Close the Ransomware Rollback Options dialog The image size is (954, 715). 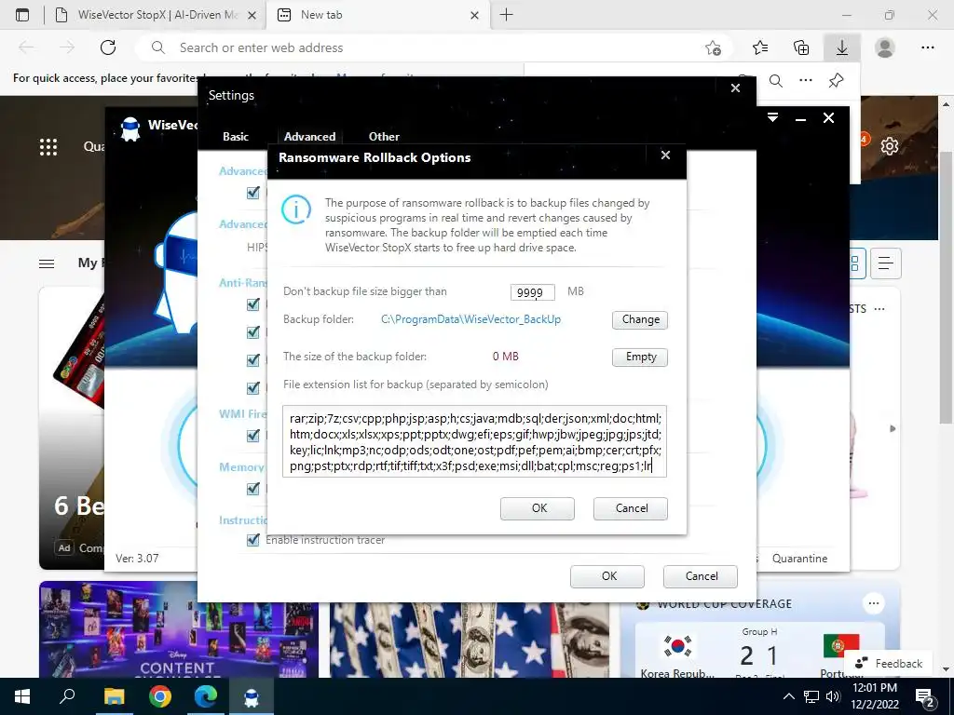pyautogui.click(x=665, y=155)
